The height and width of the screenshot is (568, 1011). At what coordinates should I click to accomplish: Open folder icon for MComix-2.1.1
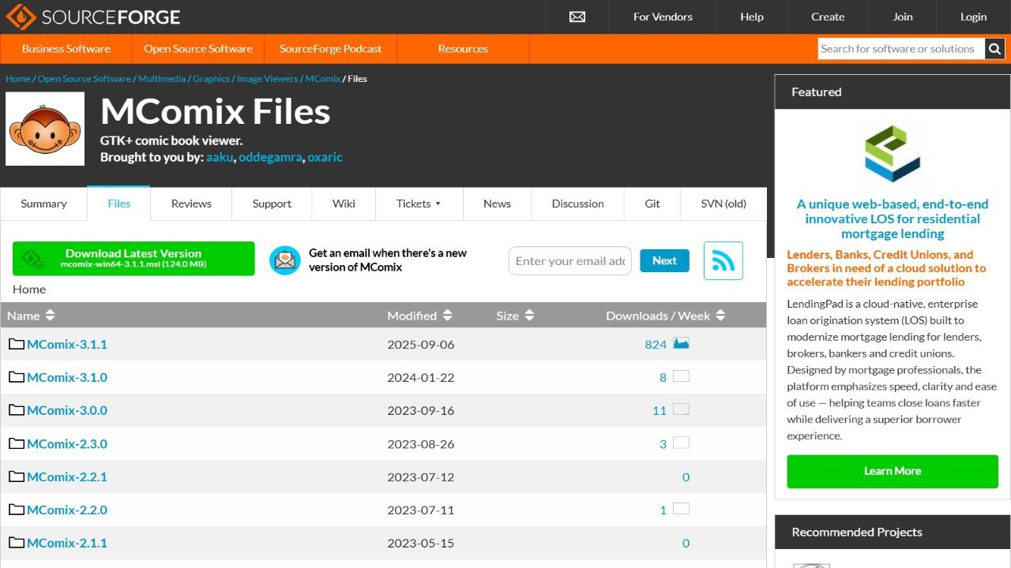point(17,543)
